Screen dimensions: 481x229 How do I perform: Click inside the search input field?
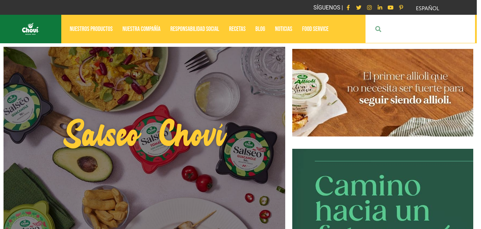[428, 29]
